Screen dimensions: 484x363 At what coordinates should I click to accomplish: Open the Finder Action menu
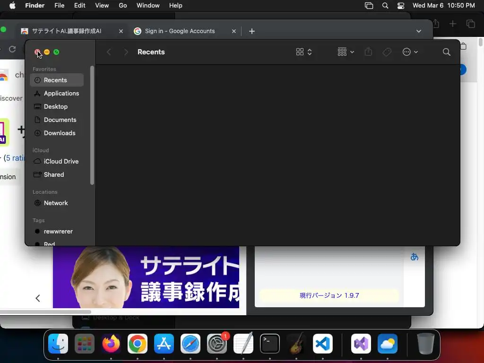(x=410, y=52)
